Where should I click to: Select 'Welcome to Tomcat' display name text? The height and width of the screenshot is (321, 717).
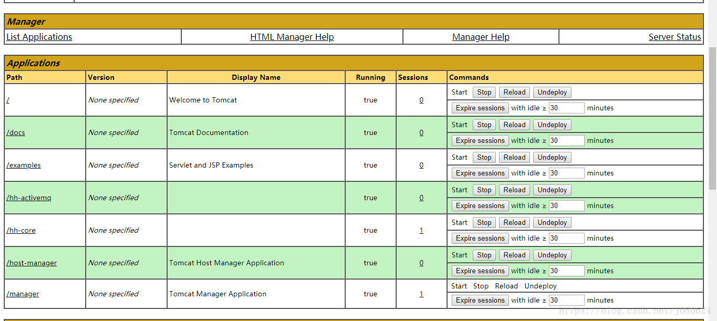pos(203,100)
